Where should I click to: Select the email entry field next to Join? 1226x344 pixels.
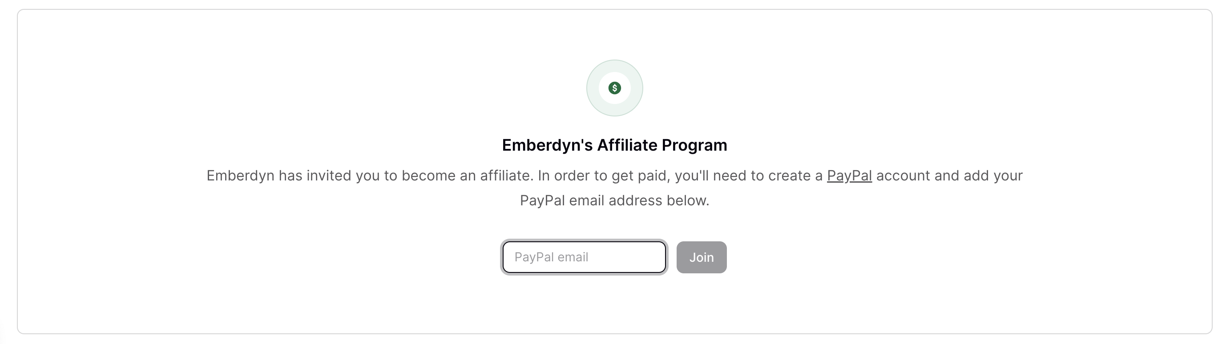585,257
